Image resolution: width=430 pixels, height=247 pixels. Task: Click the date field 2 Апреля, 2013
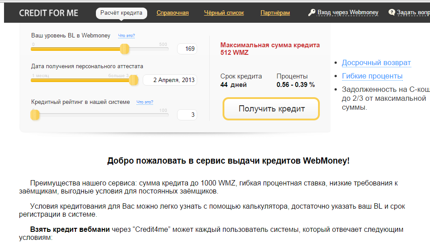point(170,80)
